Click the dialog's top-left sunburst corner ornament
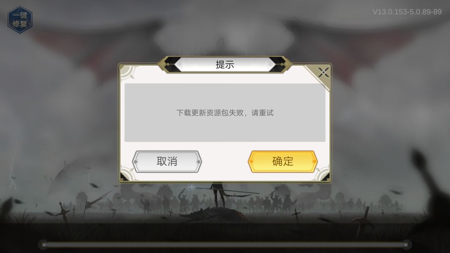450x253 pixels. click(x=128, y=72)
